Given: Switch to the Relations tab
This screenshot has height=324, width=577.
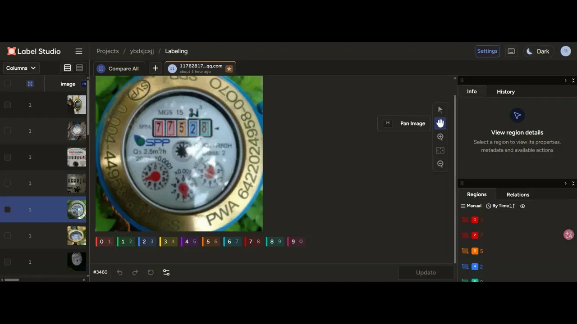Looking at the screenshot, I should [518, 194].
